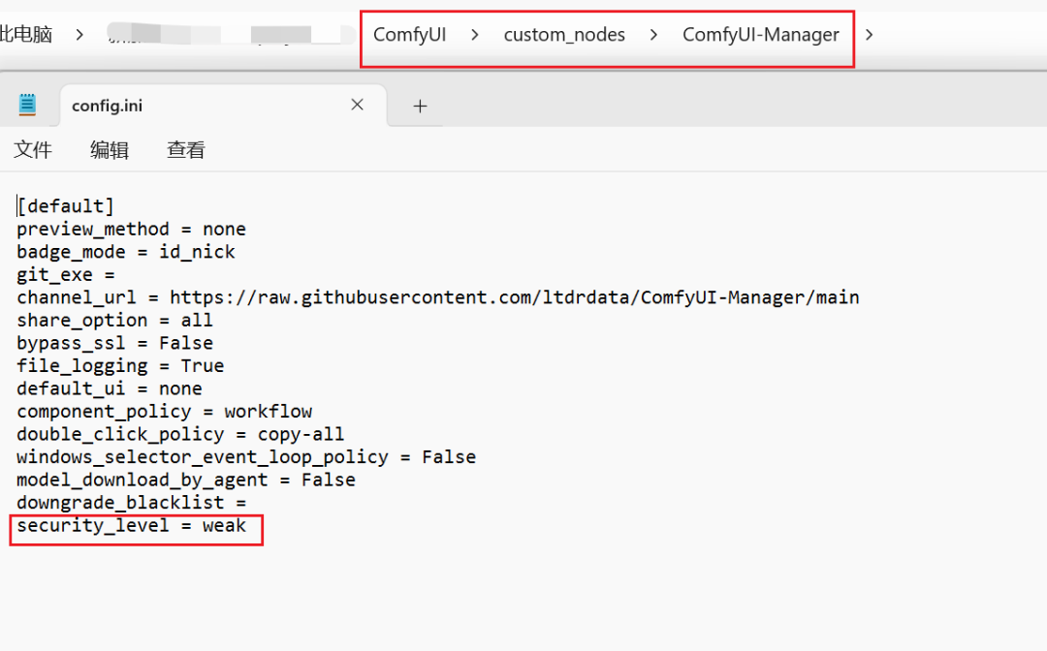Click the share_option = all line
Screen dimensions: 1047x651
(114, 320)
